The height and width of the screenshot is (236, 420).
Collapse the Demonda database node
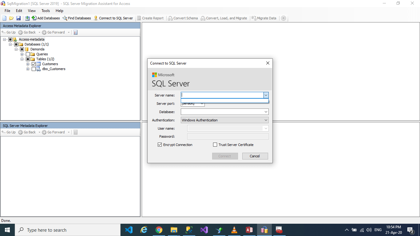point(16,49)
